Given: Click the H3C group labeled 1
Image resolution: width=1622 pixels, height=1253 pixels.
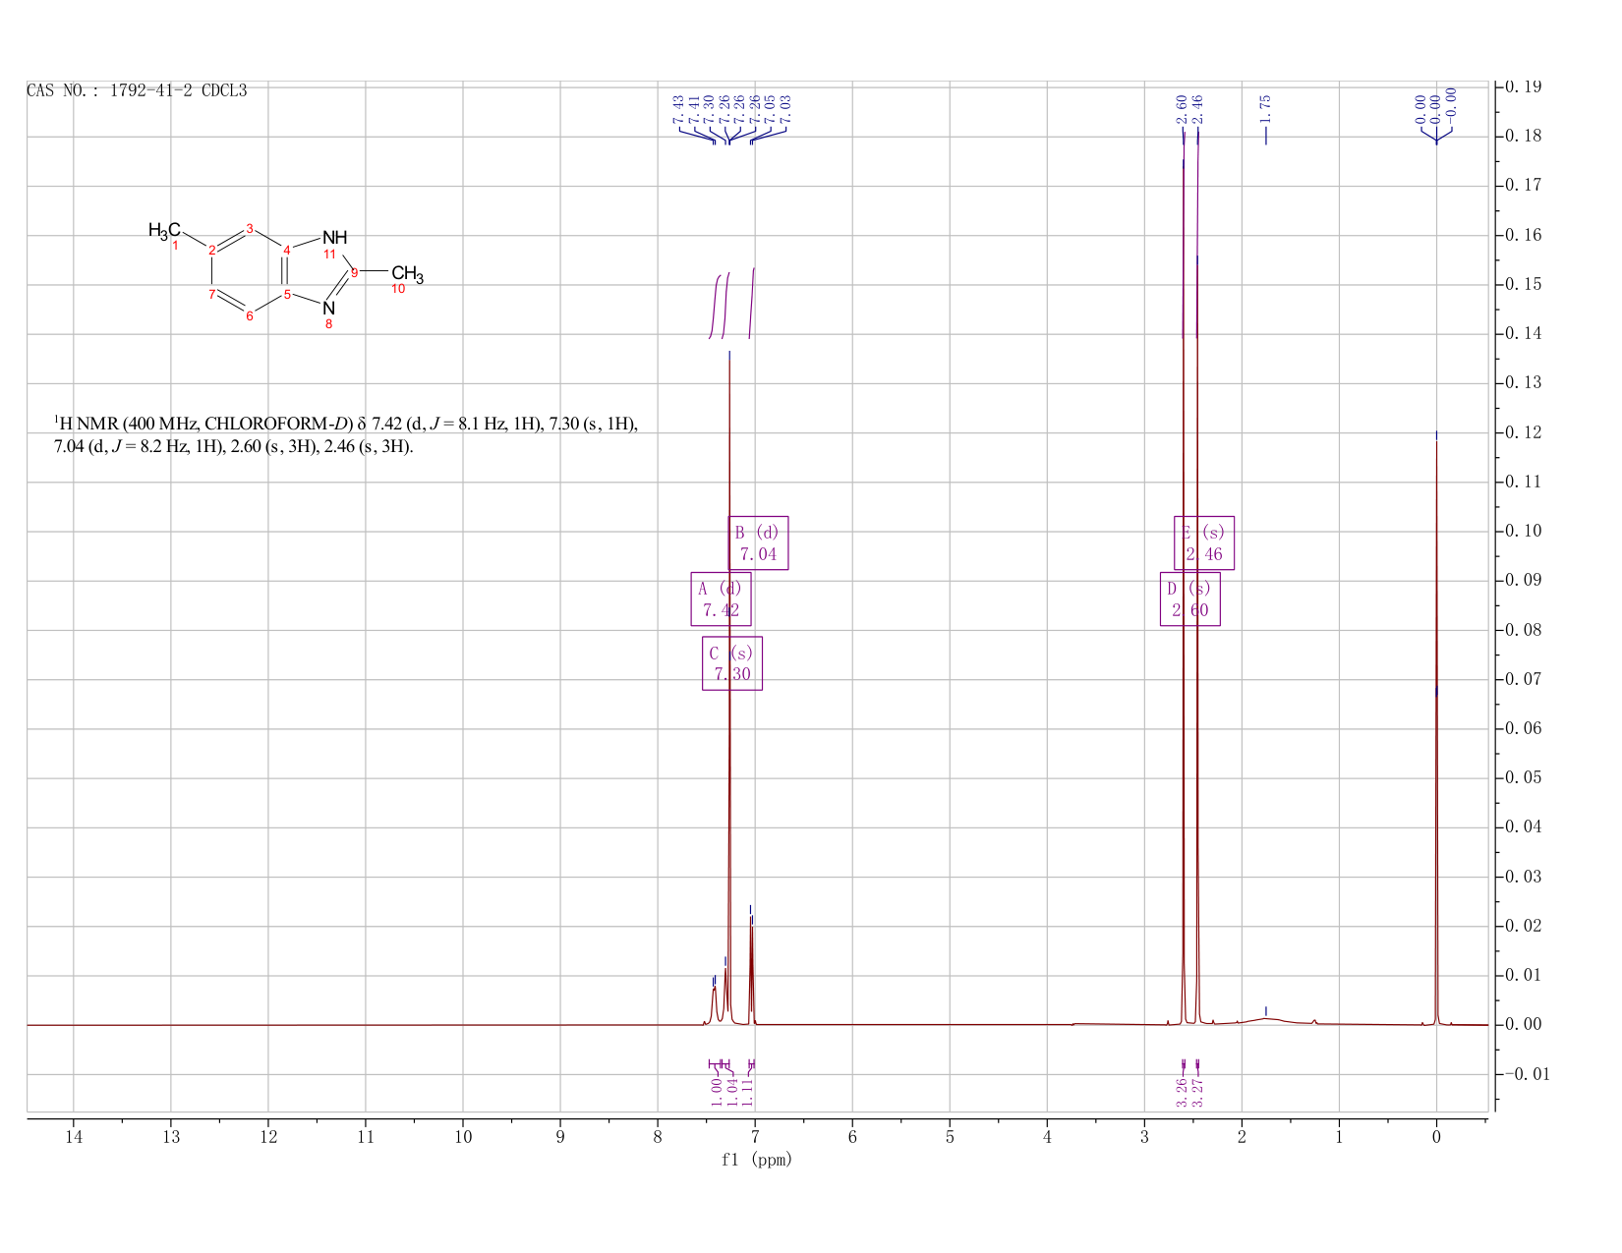Looking at the screenshot, I should (x=164, y=231).
